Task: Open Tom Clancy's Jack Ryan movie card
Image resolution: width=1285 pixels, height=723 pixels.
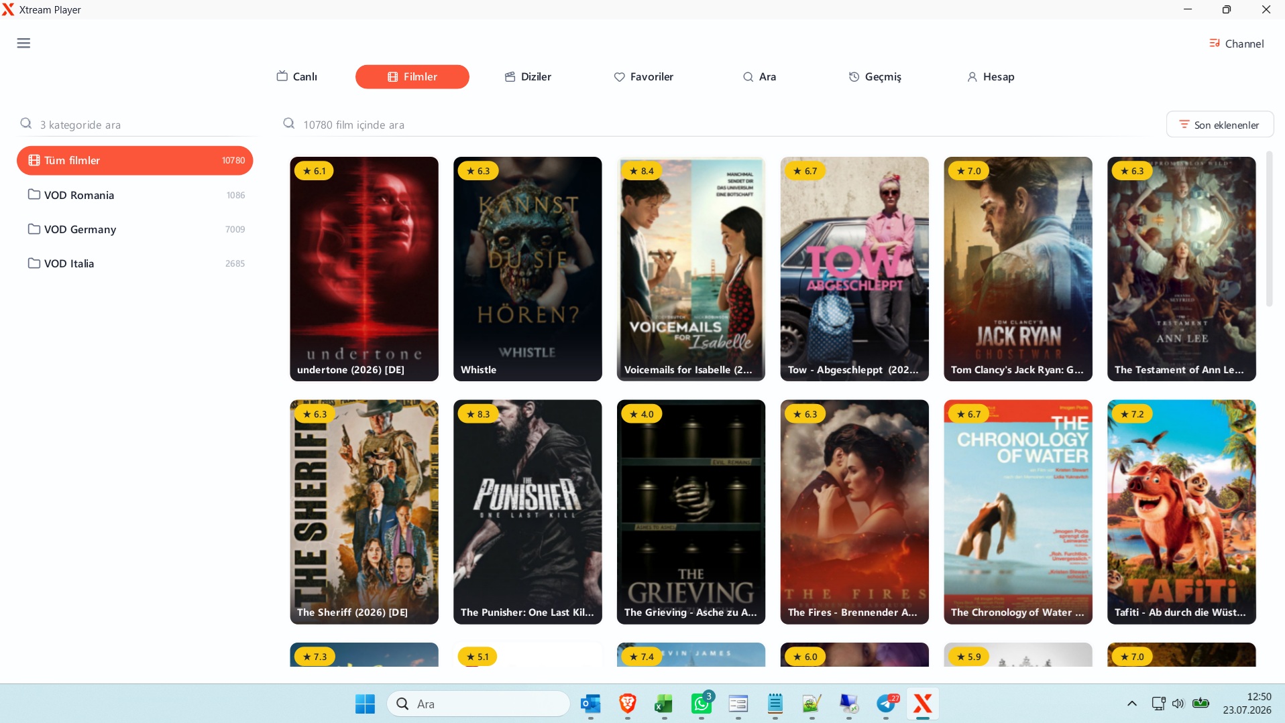Action: (x=1018, y=269)
